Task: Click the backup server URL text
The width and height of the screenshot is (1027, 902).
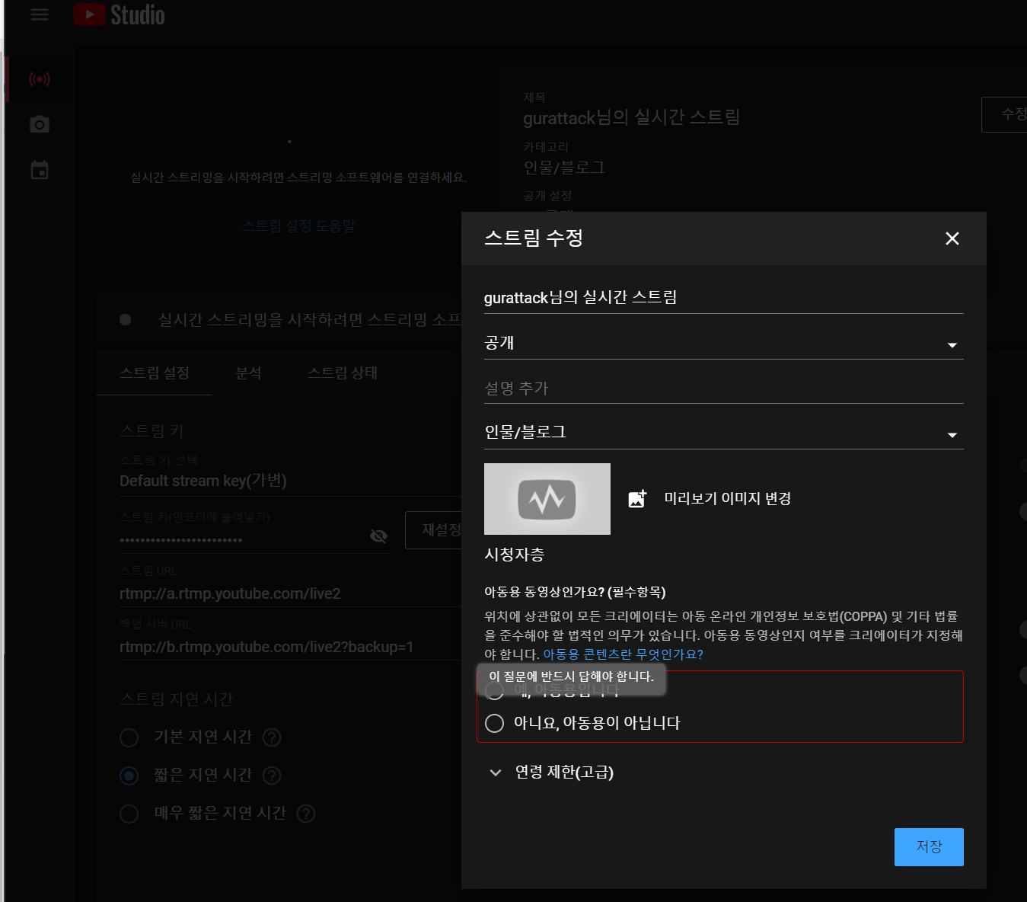Action: tap(266, 647)
